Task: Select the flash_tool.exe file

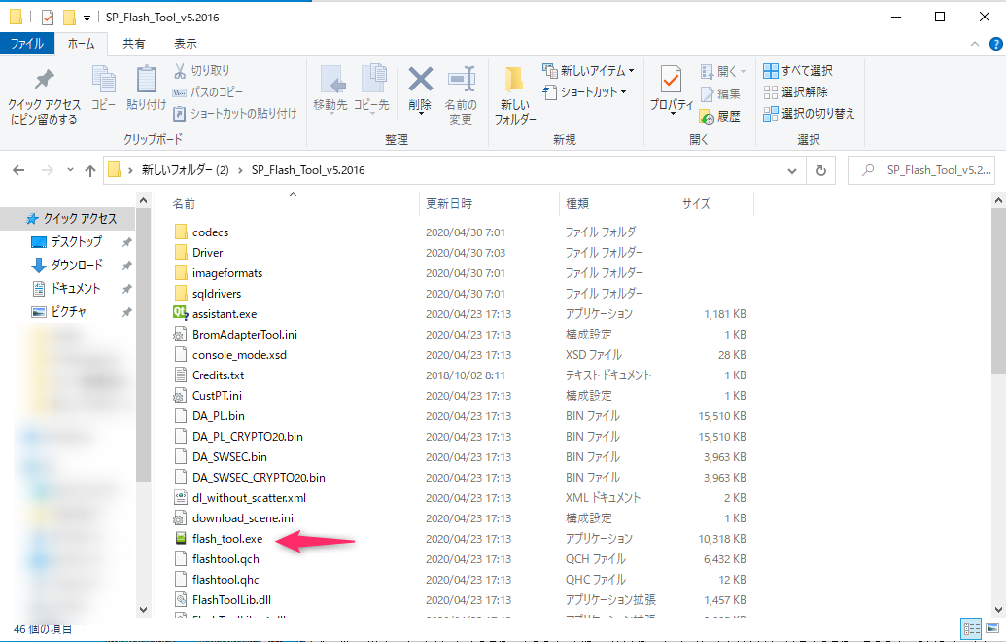Action: coord(227,539)
